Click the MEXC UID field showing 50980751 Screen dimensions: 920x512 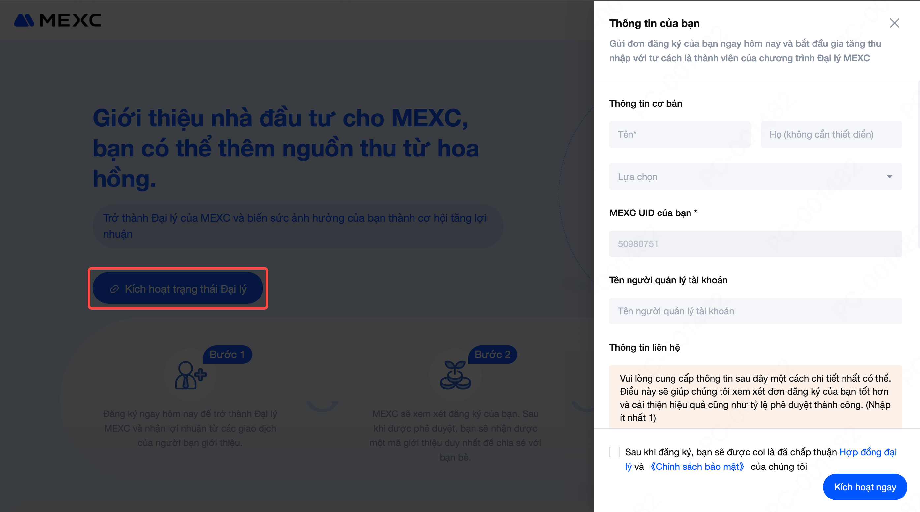(x=755, y=244)
